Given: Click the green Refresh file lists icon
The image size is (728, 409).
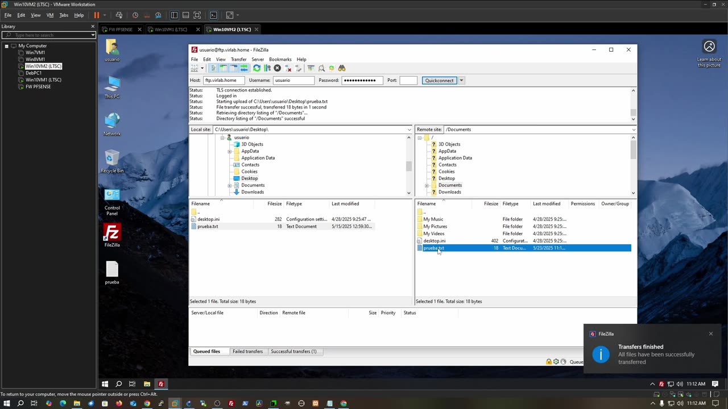Looking at the screenshot, I should (257, 68).
